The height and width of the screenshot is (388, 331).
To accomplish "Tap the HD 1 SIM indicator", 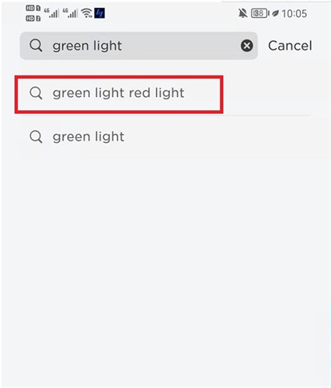I will point(33,8).
